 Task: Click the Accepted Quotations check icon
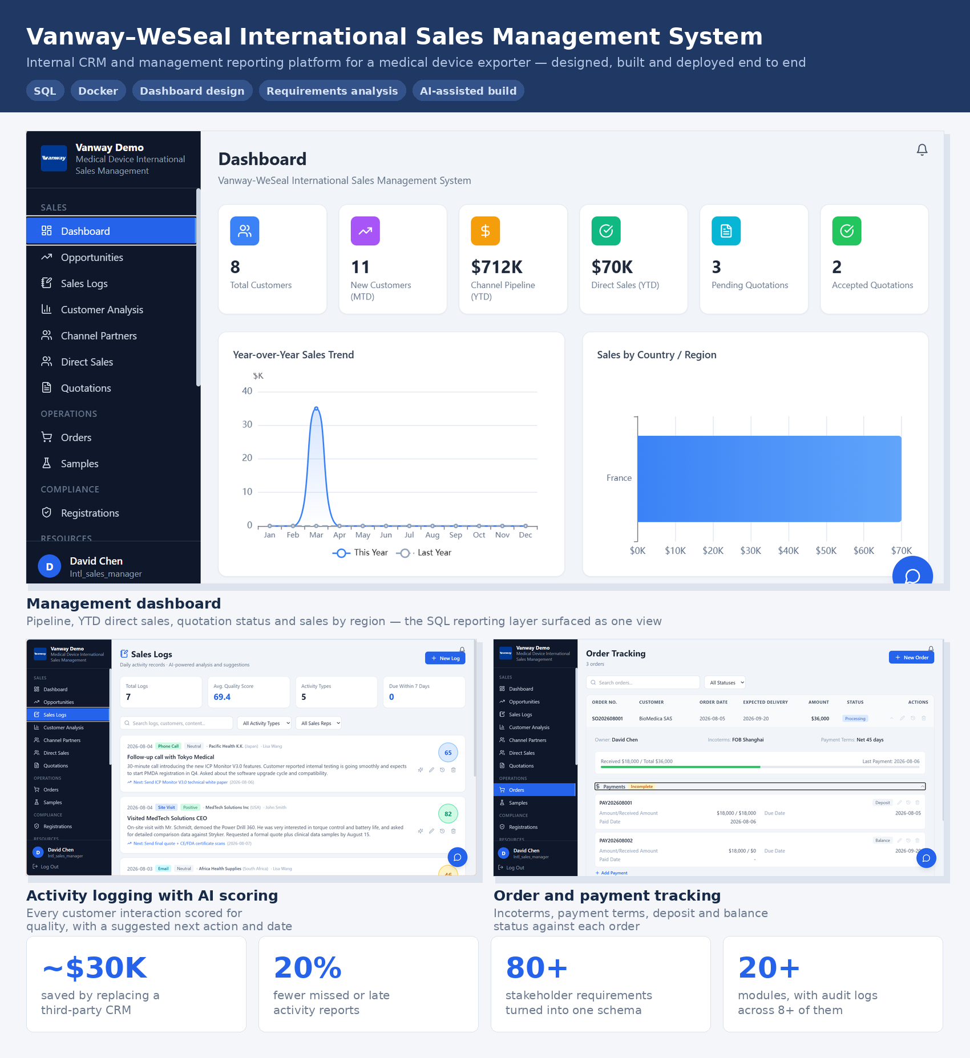pyautogui.click(x=847, y=231)
